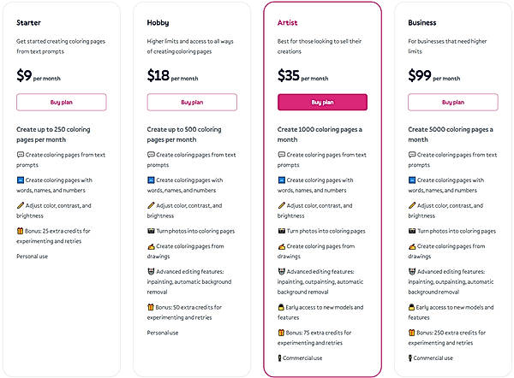Screen dimensions: 514x378
Task: Click the Artist plan title
Action: tap(287, 23)
